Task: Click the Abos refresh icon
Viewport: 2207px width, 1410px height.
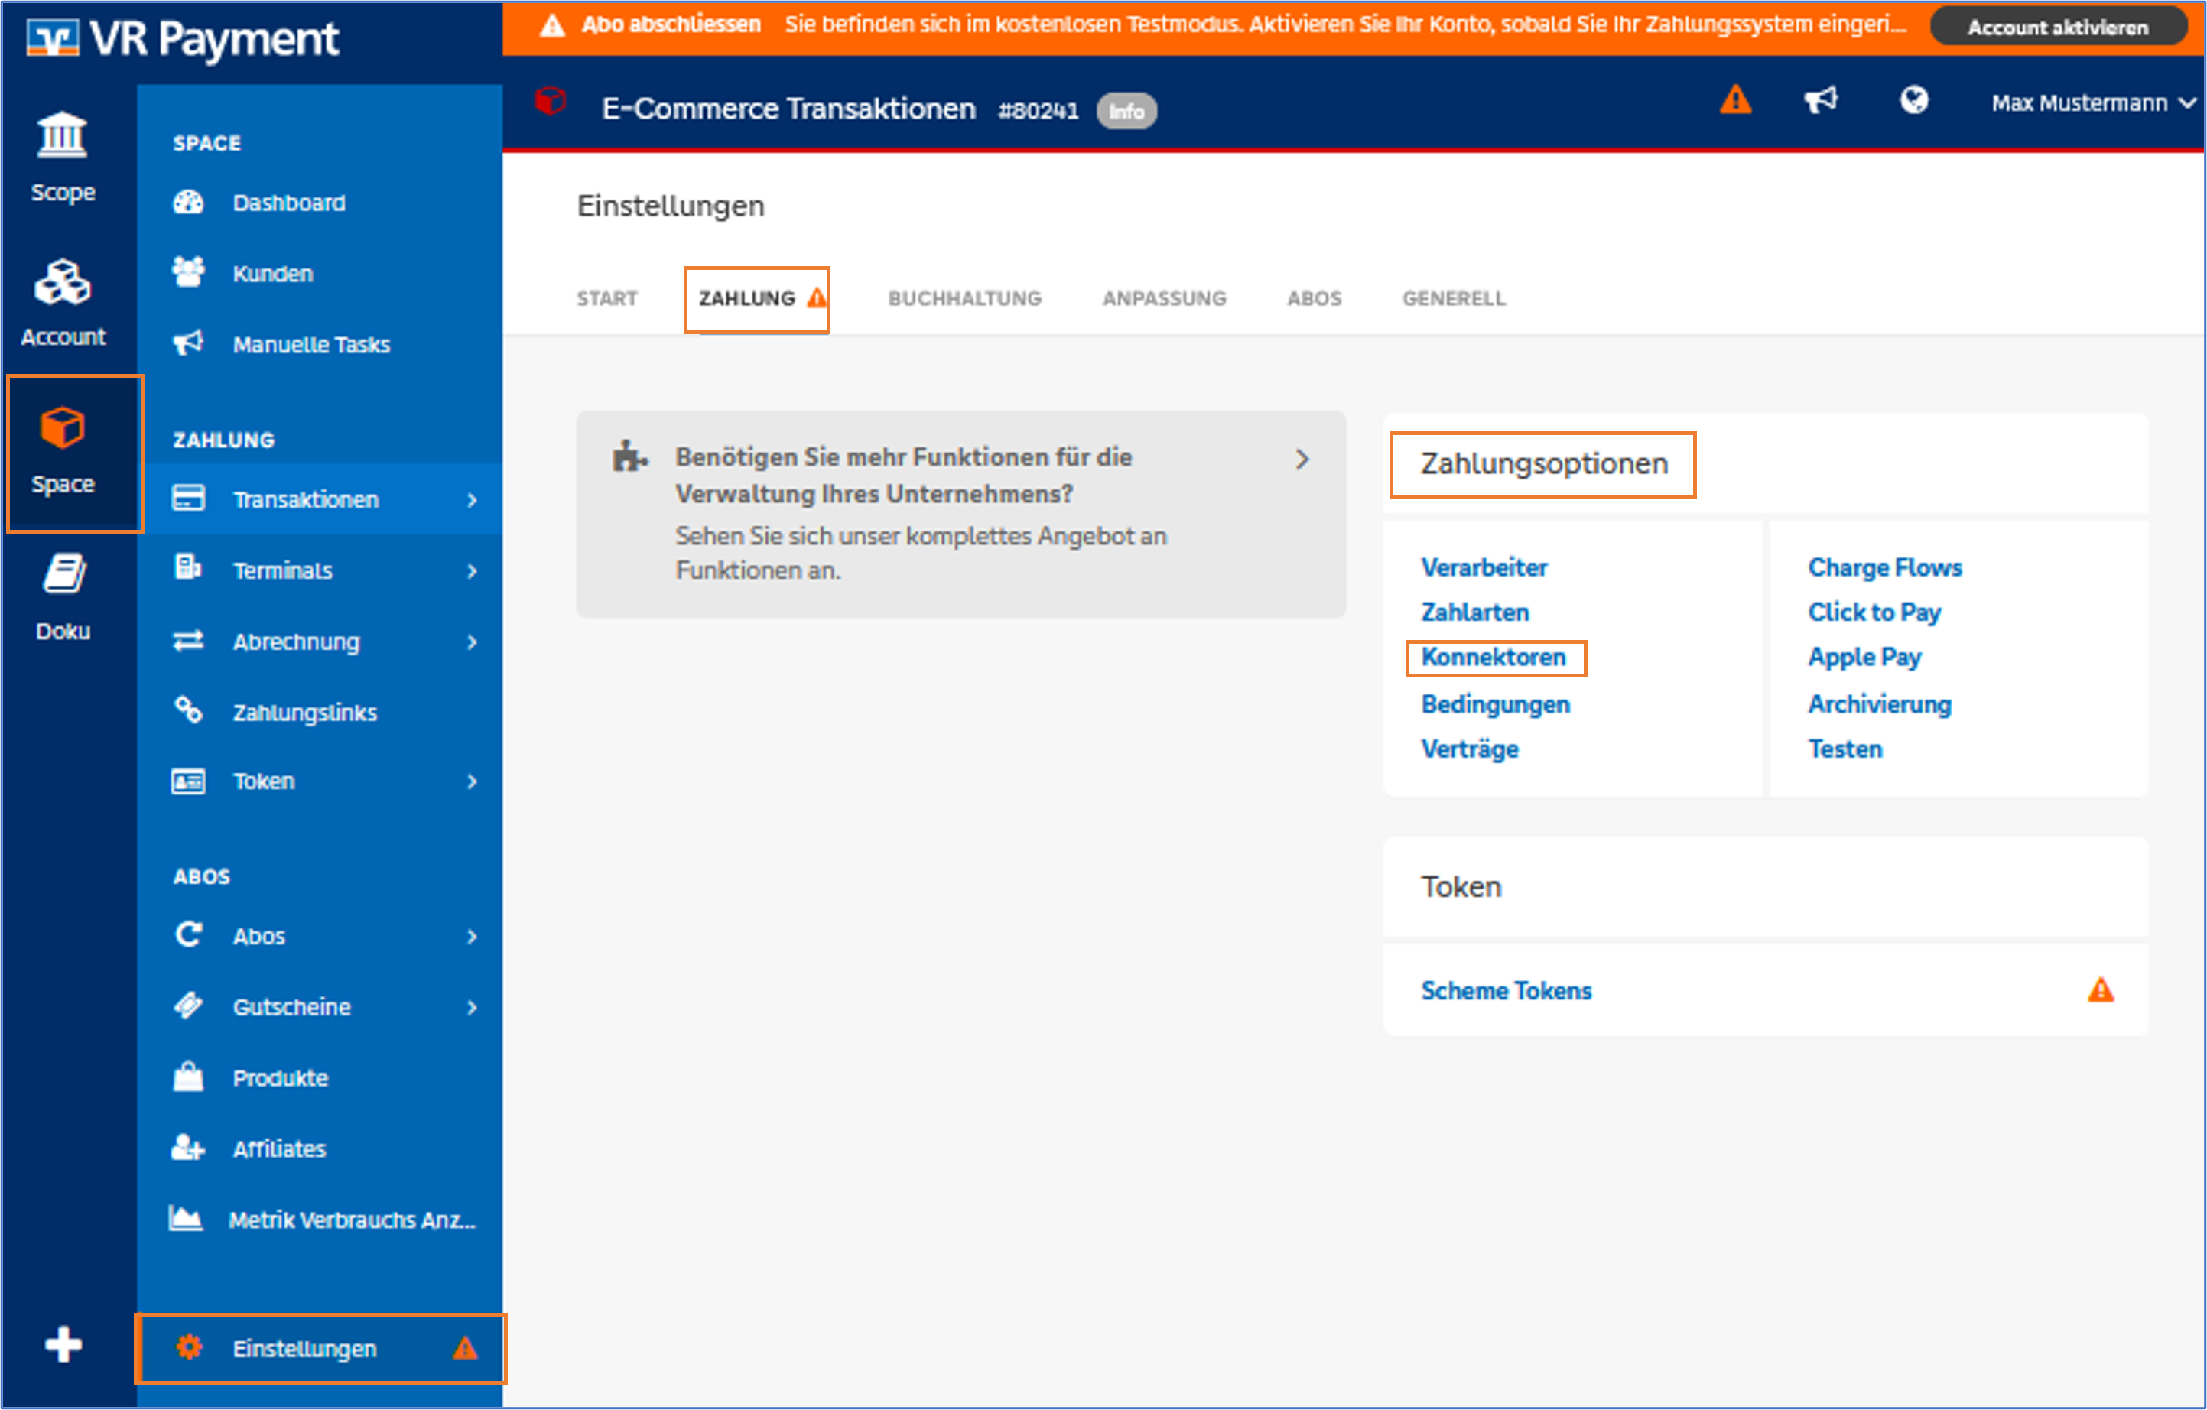Action: pyautogui.click(x=189, y=934)
